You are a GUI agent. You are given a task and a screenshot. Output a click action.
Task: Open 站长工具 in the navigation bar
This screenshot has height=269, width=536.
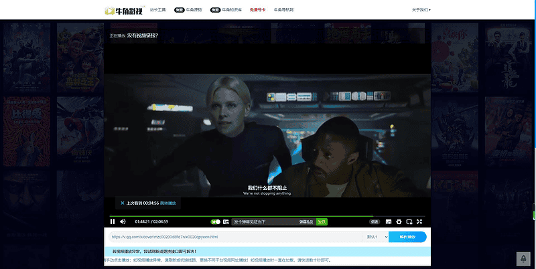[x=157, y=10]
